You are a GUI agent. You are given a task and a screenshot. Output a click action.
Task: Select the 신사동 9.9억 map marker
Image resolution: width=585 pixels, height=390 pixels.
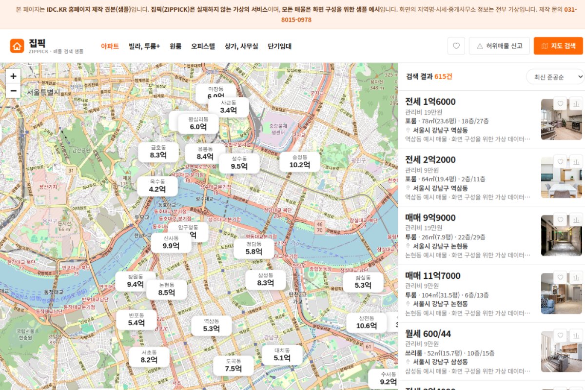click(171, 242)
